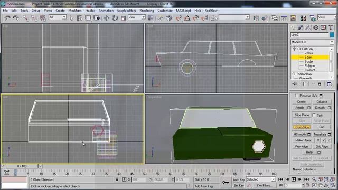Click the Mirror tool icon
Image resolution: width=338 pixels, height=190 pixels.
256,18
